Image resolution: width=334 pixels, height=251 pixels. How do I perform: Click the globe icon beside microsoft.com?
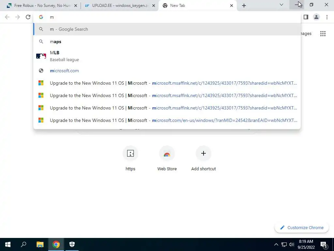click(41, 71)
